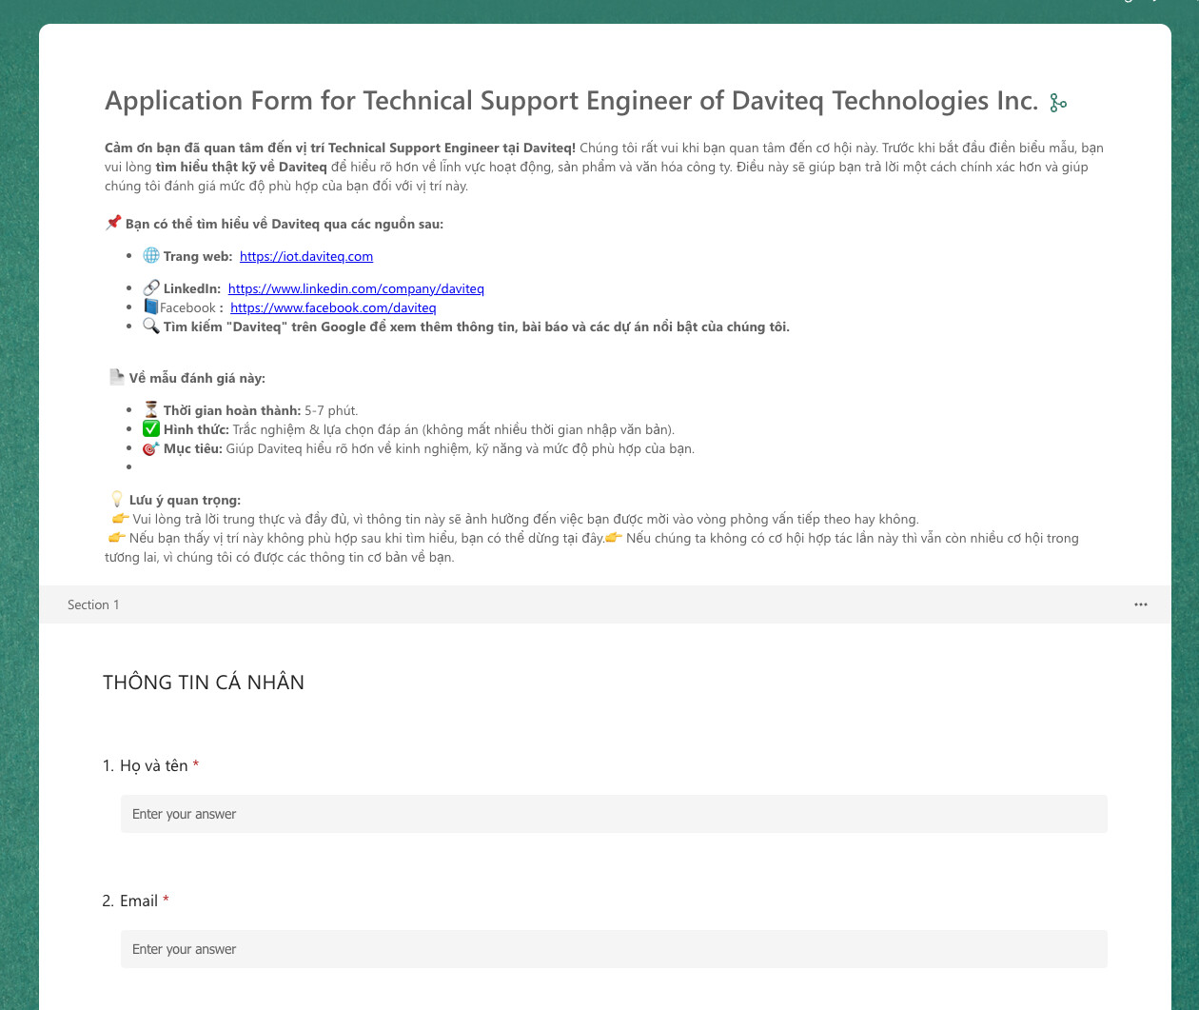Click the Họ và tên answer field

pos(614,814)
